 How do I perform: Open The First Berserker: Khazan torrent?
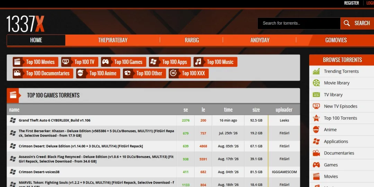coord(96,133)
